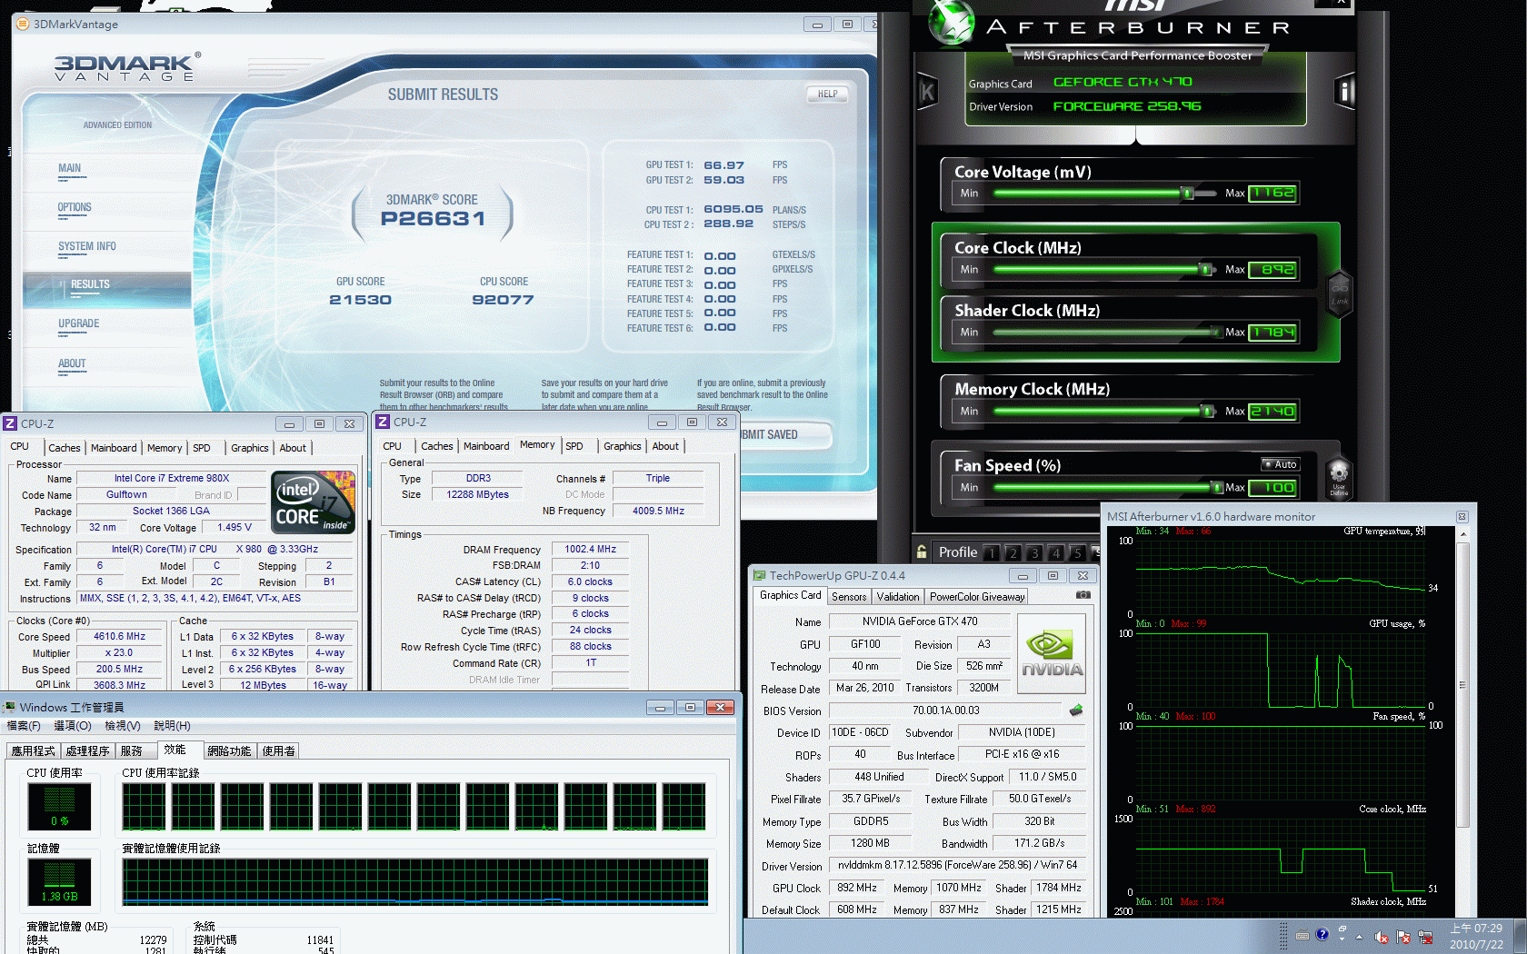Open GPU-Z PowerColor Giveaway tab
This screenshot has height=954, width=1527.
coord(977,597)
